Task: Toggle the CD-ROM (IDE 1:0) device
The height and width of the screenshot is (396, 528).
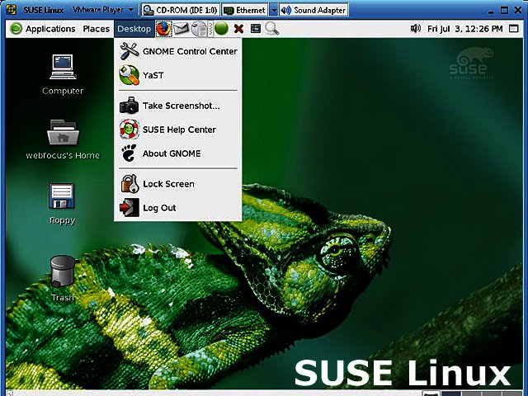Action: click(x=181, y=10)
